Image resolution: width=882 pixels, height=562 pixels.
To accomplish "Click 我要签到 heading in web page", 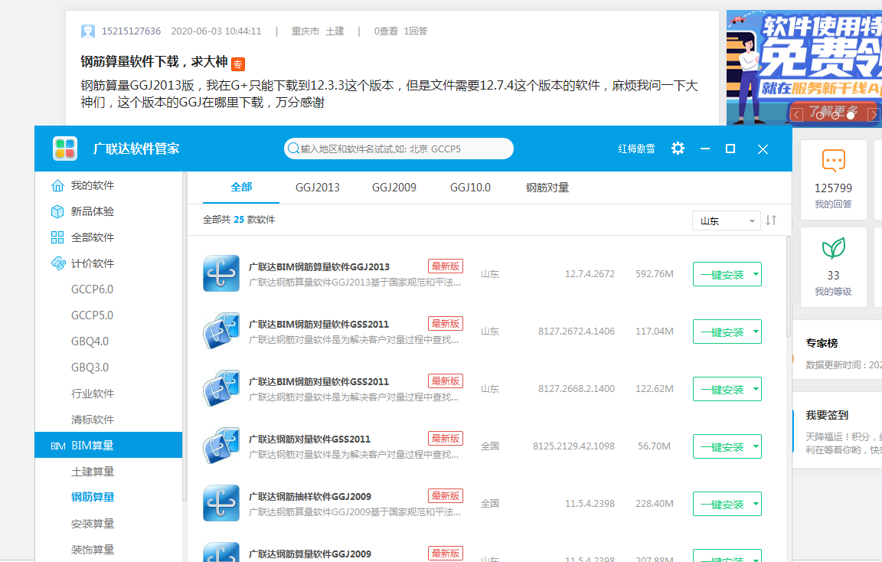I will pyautogui.click(x=827, y=415).
